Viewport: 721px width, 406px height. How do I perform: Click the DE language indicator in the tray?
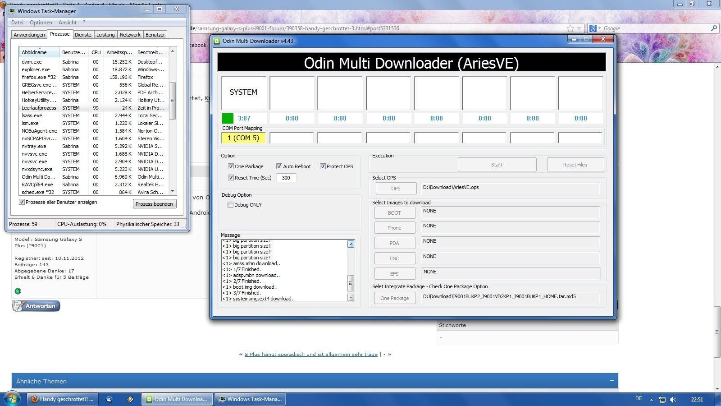[x=639, y=398]
